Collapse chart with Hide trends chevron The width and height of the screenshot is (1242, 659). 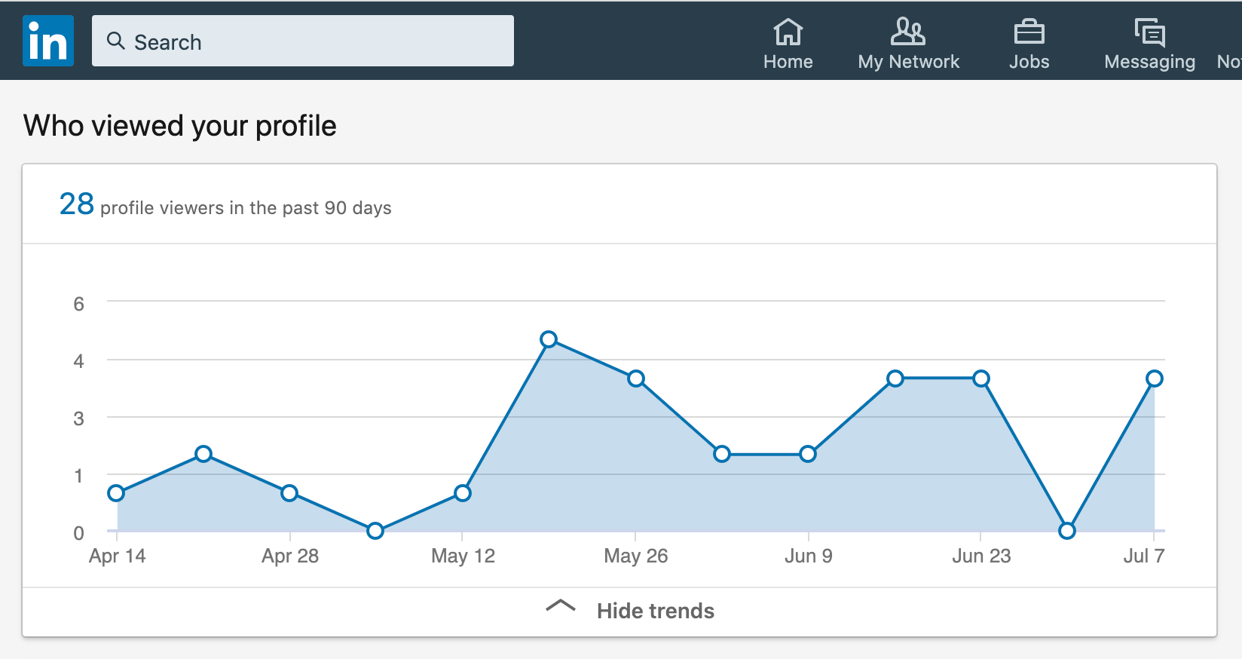coord(561,606)
